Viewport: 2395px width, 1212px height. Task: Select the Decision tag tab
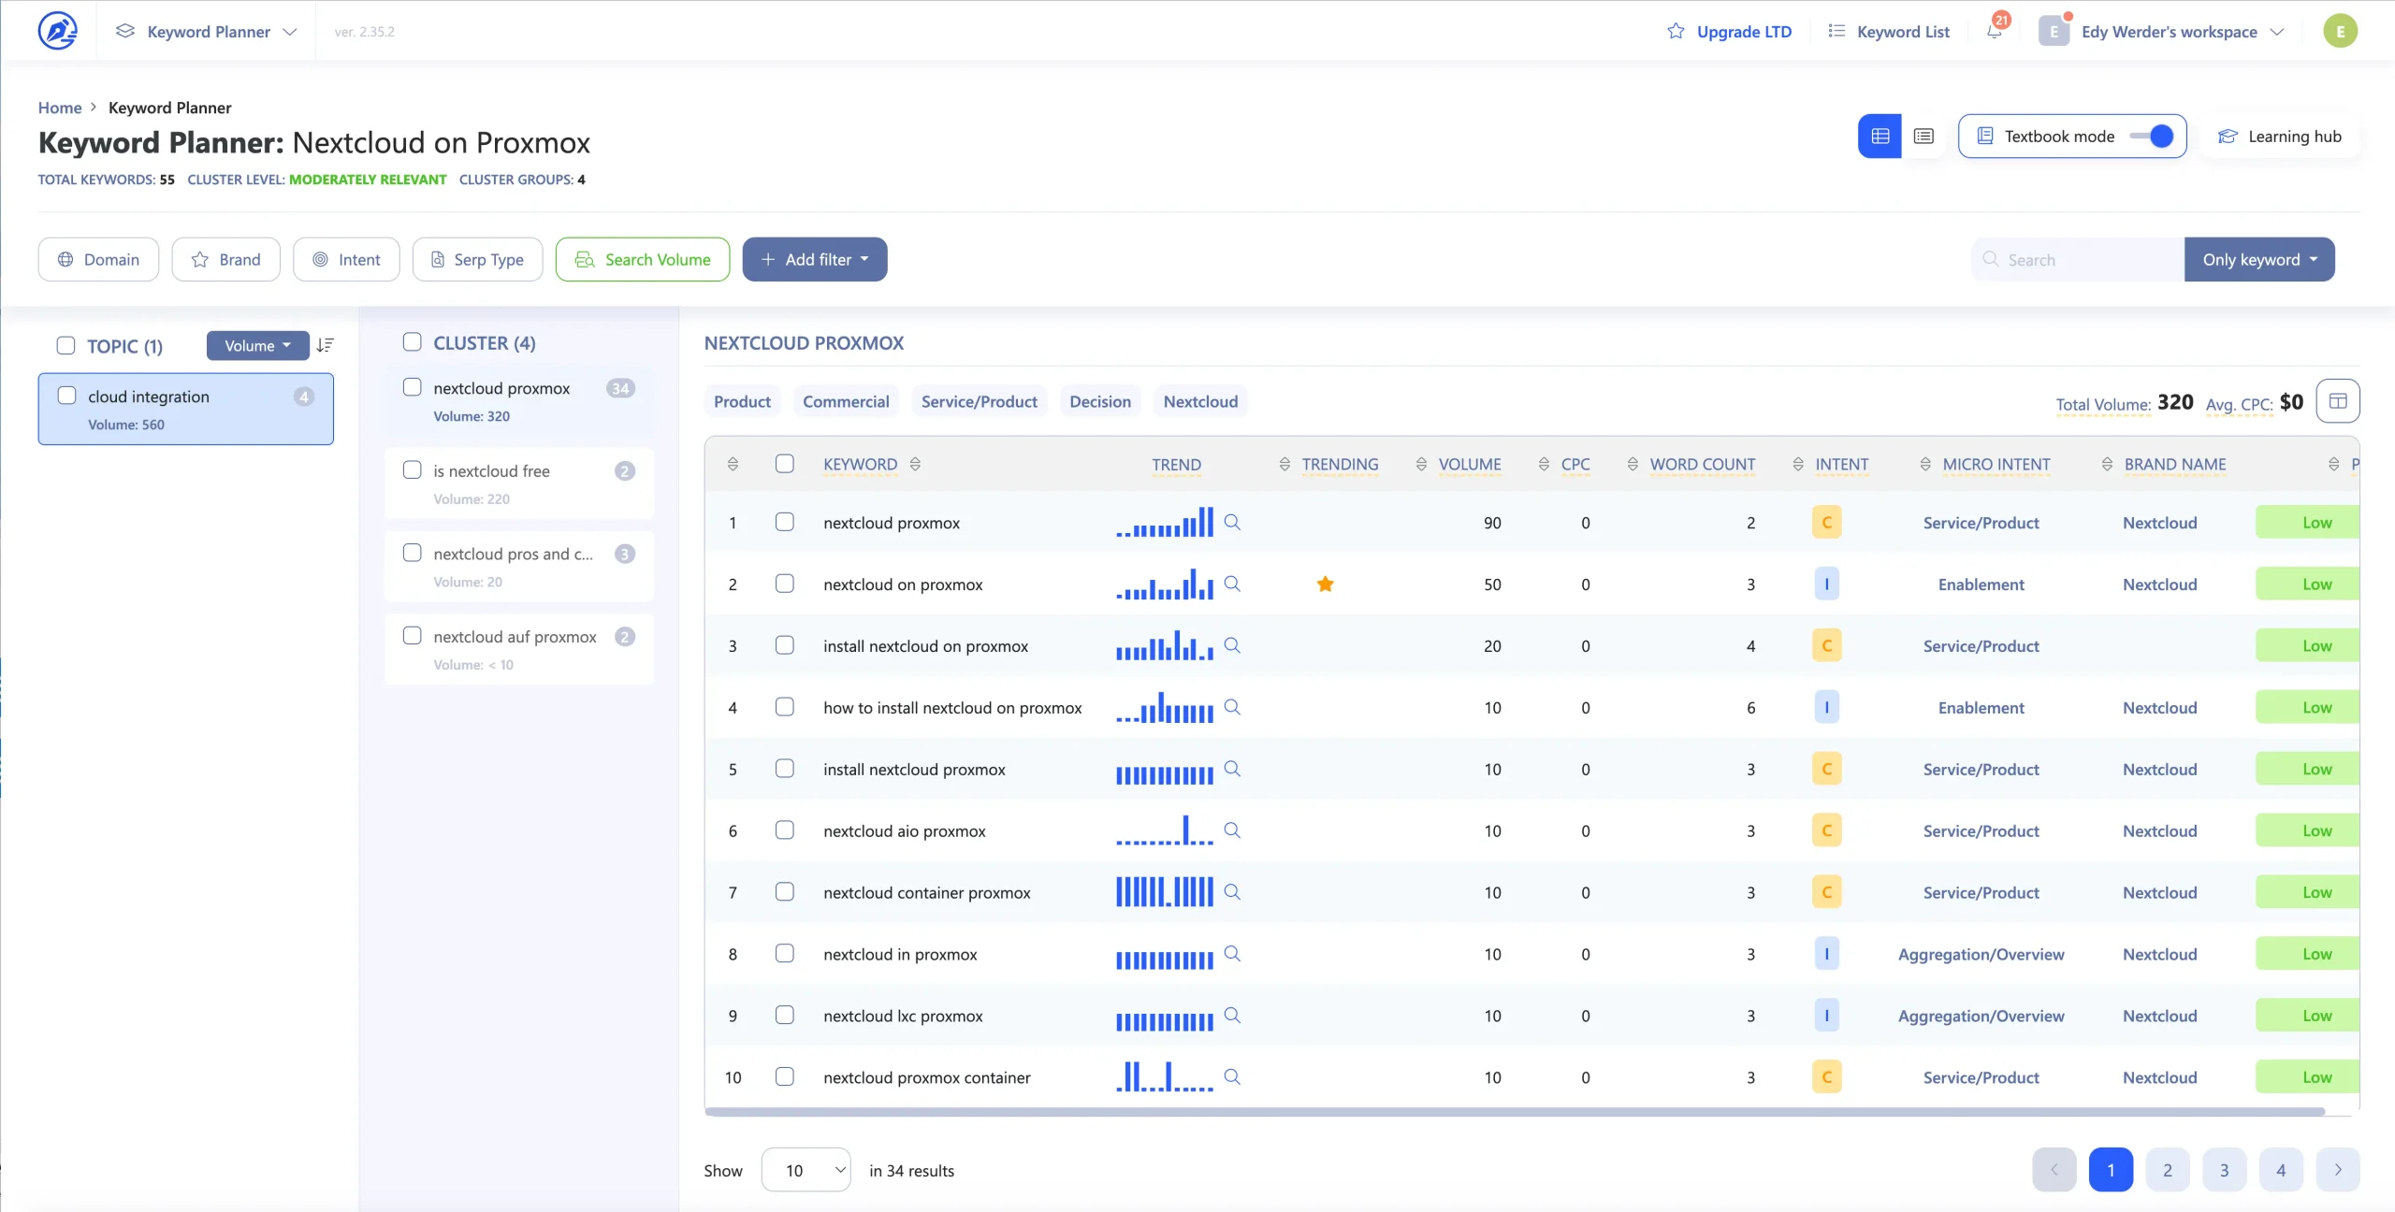coord(1100,401)
